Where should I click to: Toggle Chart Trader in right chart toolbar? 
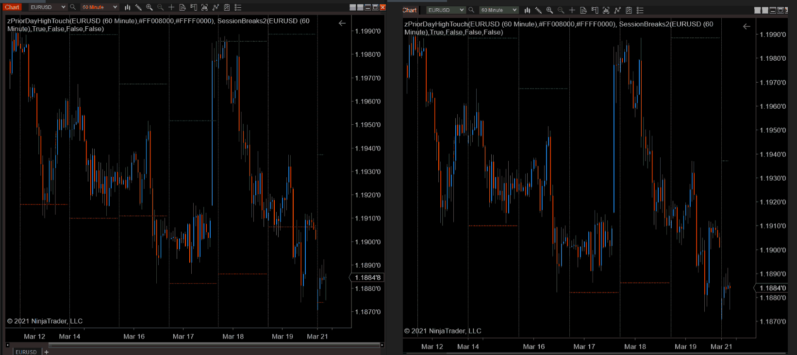click(x=595, y=10)
